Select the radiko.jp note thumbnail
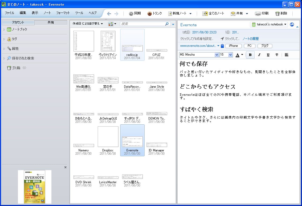The height and width of the screenshot is (206, 302). tap(132, 45)
